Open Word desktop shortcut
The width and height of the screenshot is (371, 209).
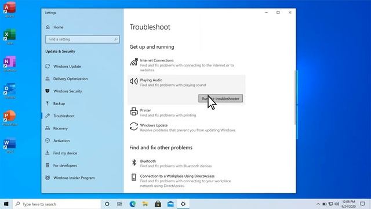(9, 145)
